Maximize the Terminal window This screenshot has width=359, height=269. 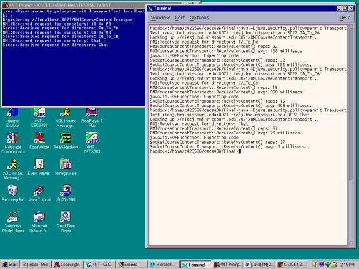(x=345, y=9)
